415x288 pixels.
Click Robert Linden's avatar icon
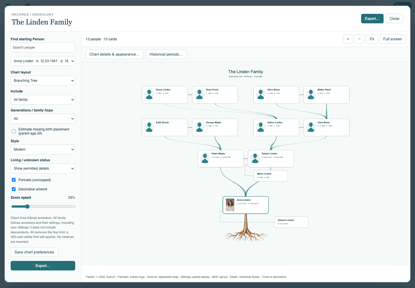pos(255,158)
